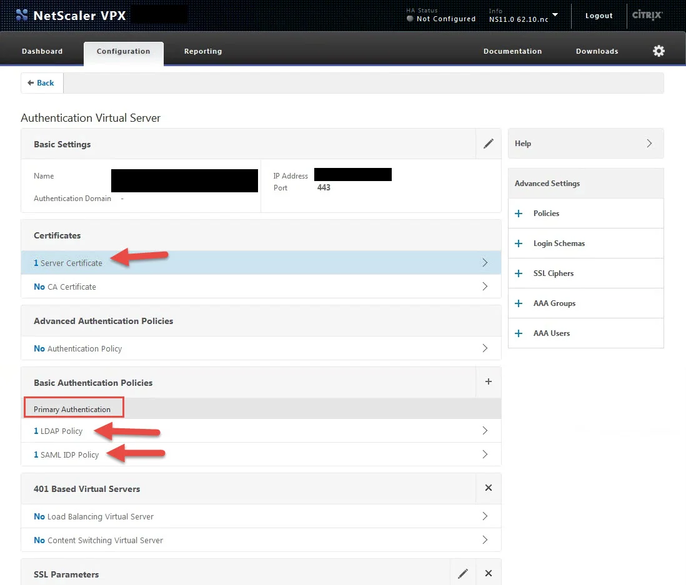Open the LDAP Policy row chevron
The image size is (686, 585).
click(x=485, y=431)
